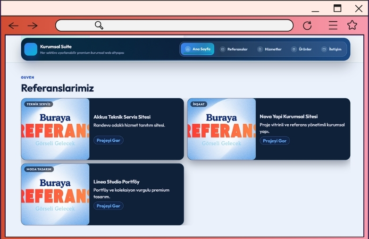Click the cube icon beside Ürünler
The image size is (369, 239).
(x=294, y=49)
